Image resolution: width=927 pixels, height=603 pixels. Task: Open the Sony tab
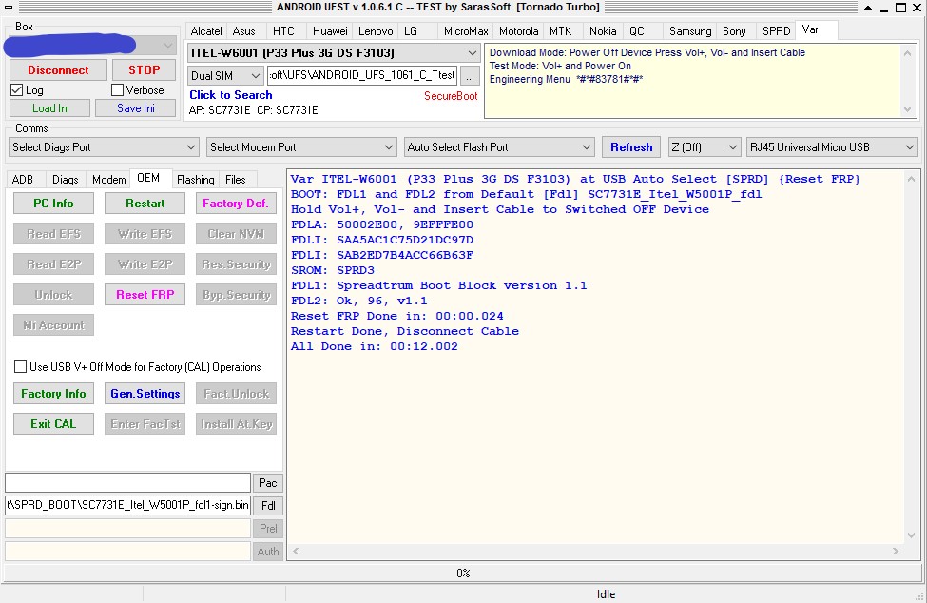pyautogui.click(x=734, y=31)
